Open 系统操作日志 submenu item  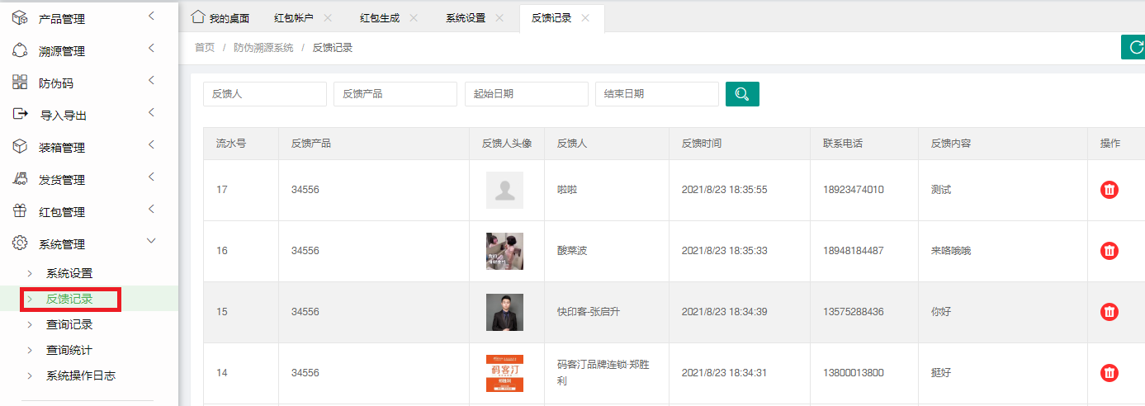click(x=81, y=375)
